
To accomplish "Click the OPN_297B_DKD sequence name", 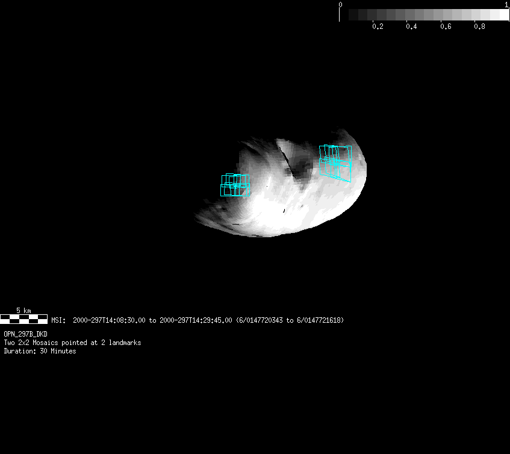I will pos(26,334).
